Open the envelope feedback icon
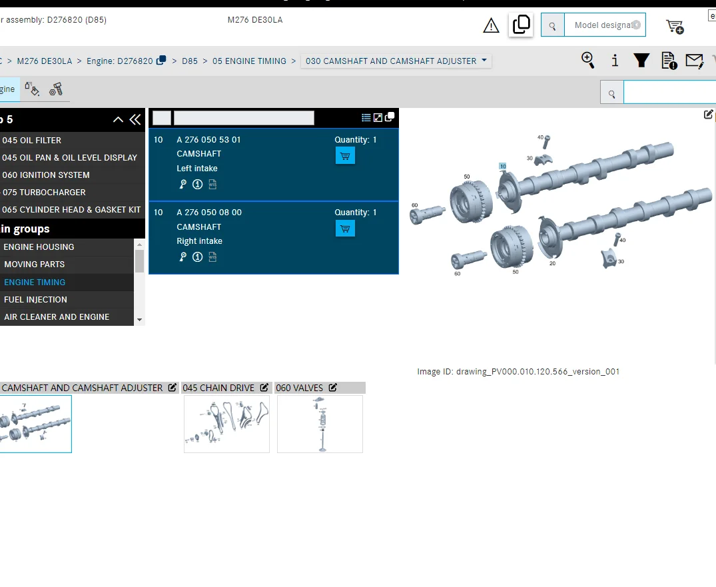Image resolution: width=716 pixels, height=587 pixels. pyautogui.click(x=694, y=61)
